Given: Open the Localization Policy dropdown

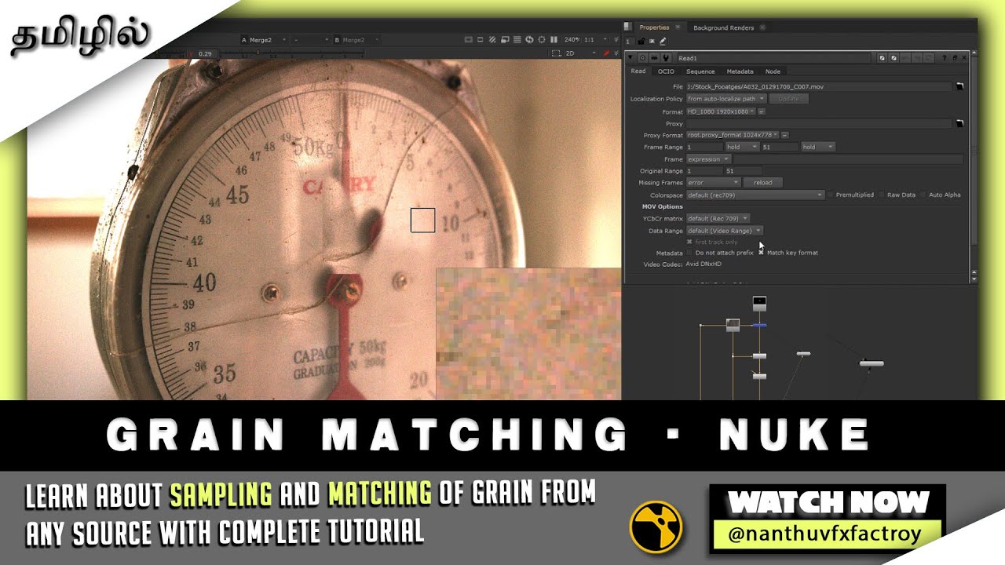Looking at the screenshot, I should [x=726, y=99].
